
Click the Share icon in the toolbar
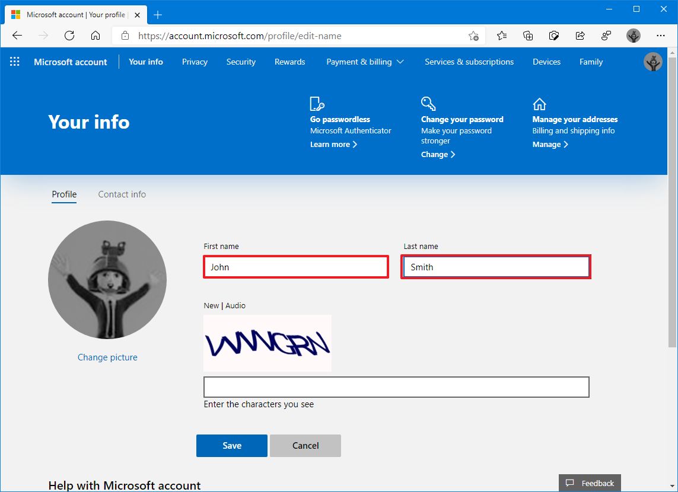click(x=580, y=36)
